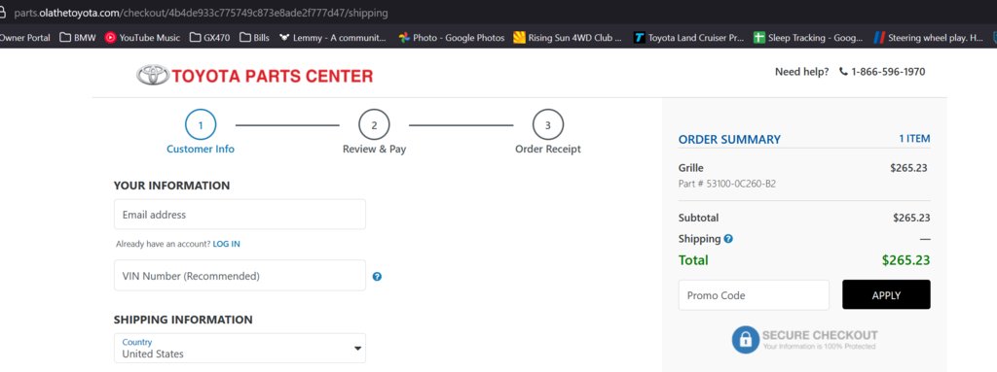Click the Email address field

(240, 215)
